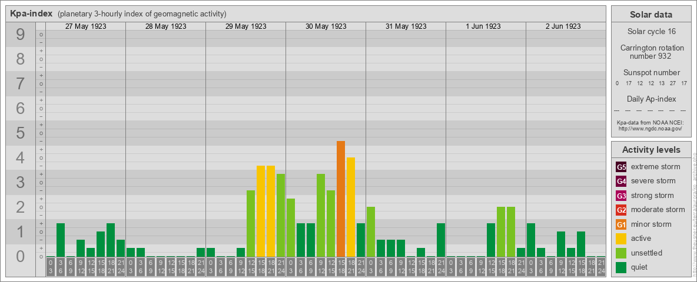
Task: Click the 'extreme storm' legend label
Action: tap(656, 167)
